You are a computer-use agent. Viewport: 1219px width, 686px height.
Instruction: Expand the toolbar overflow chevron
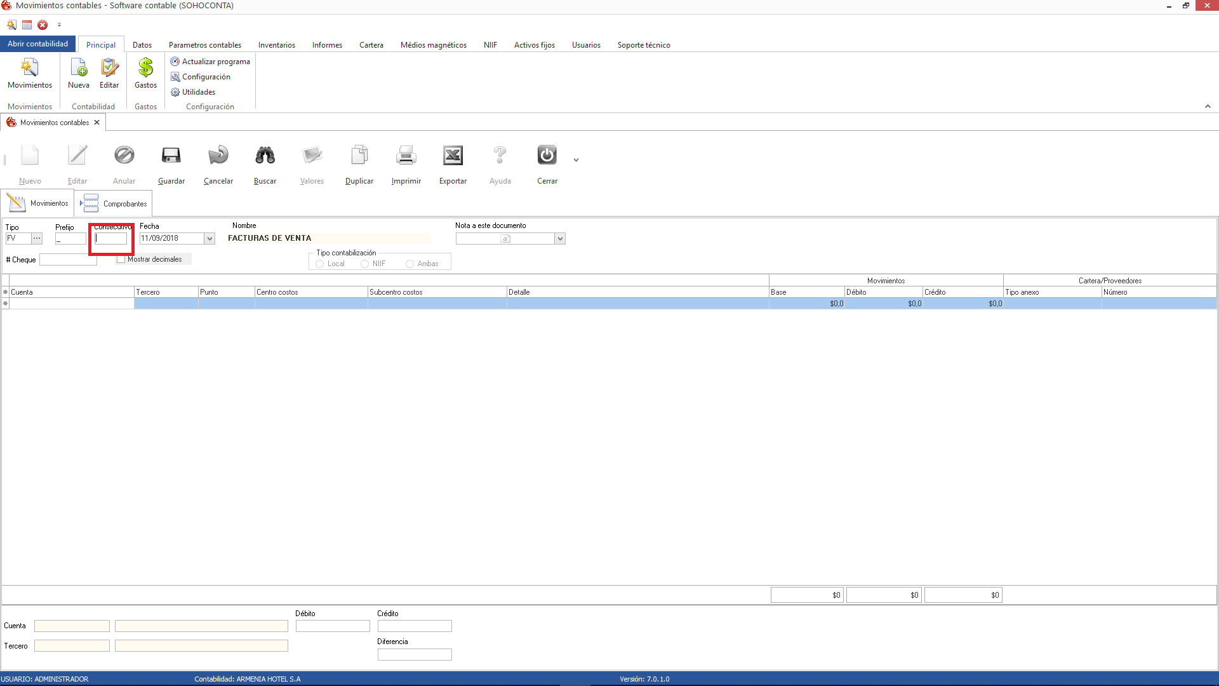[x=576, y=160]
